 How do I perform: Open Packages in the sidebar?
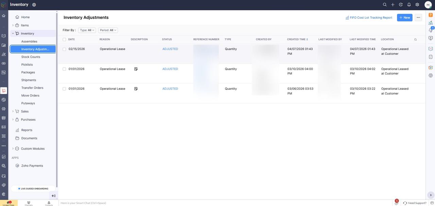(28, 72)
